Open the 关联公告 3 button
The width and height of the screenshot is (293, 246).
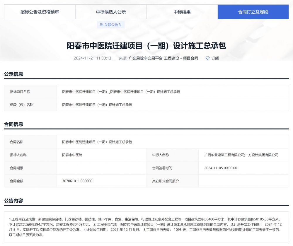111,25
